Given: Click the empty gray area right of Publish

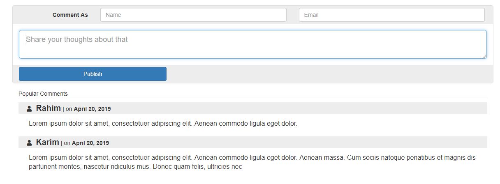Looking at the screenshot, I should pos(329,74).
